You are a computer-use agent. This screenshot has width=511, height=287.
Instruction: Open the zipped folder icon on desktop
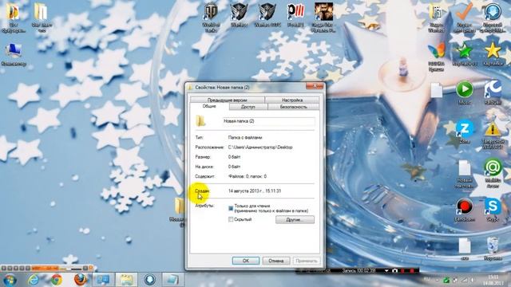tap(437, 17)
